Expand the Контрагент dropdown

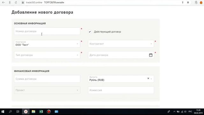[121, 44]
